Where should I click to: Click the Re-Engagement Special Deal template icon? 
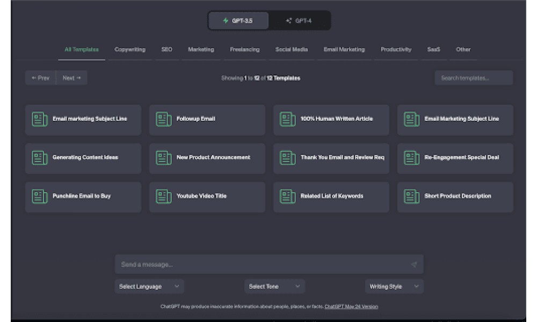[x=411, y=158]
